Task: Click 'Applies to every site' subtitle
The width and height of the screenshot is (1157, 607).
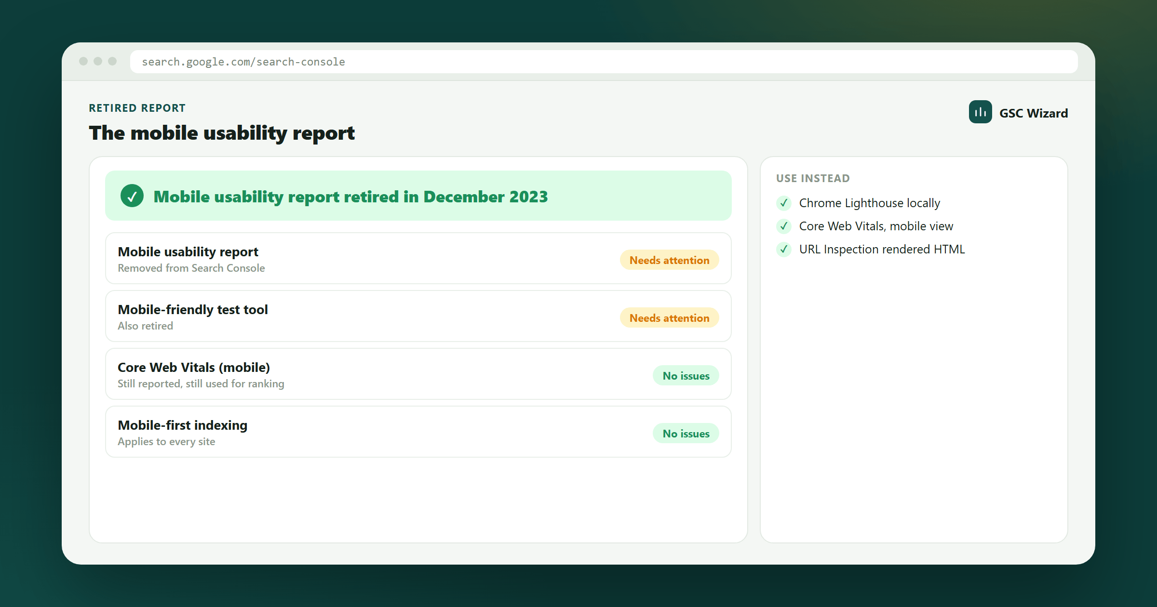Action: (x=166, y=442)
